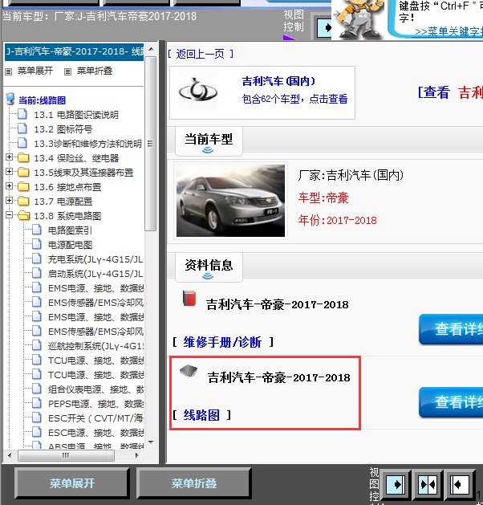Open ESC开关 ( CVT/MT entry
Image resolution: width=483 pixels, height=505 pixels.
coord(95,418)
